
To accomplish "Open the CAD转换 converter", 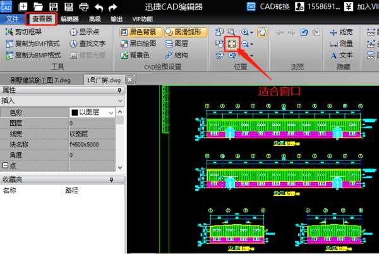I will coord(268,6).
